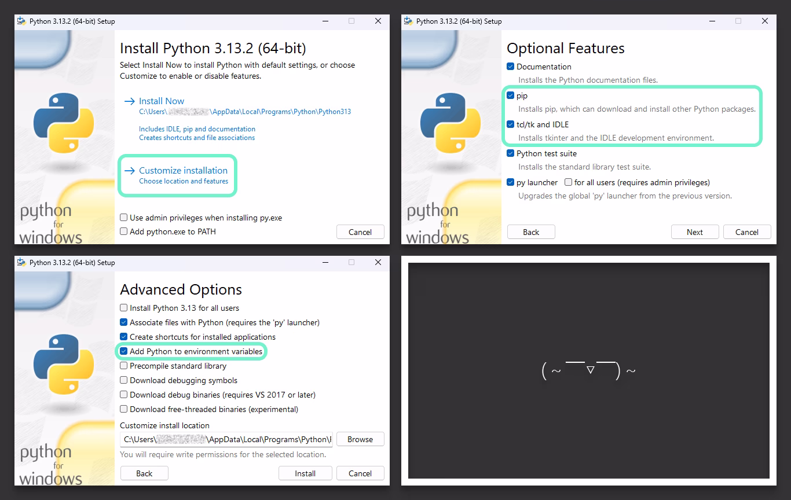Uncheck the Python test suite checkbox
This screenshot has width=791, height=500.
510,153
